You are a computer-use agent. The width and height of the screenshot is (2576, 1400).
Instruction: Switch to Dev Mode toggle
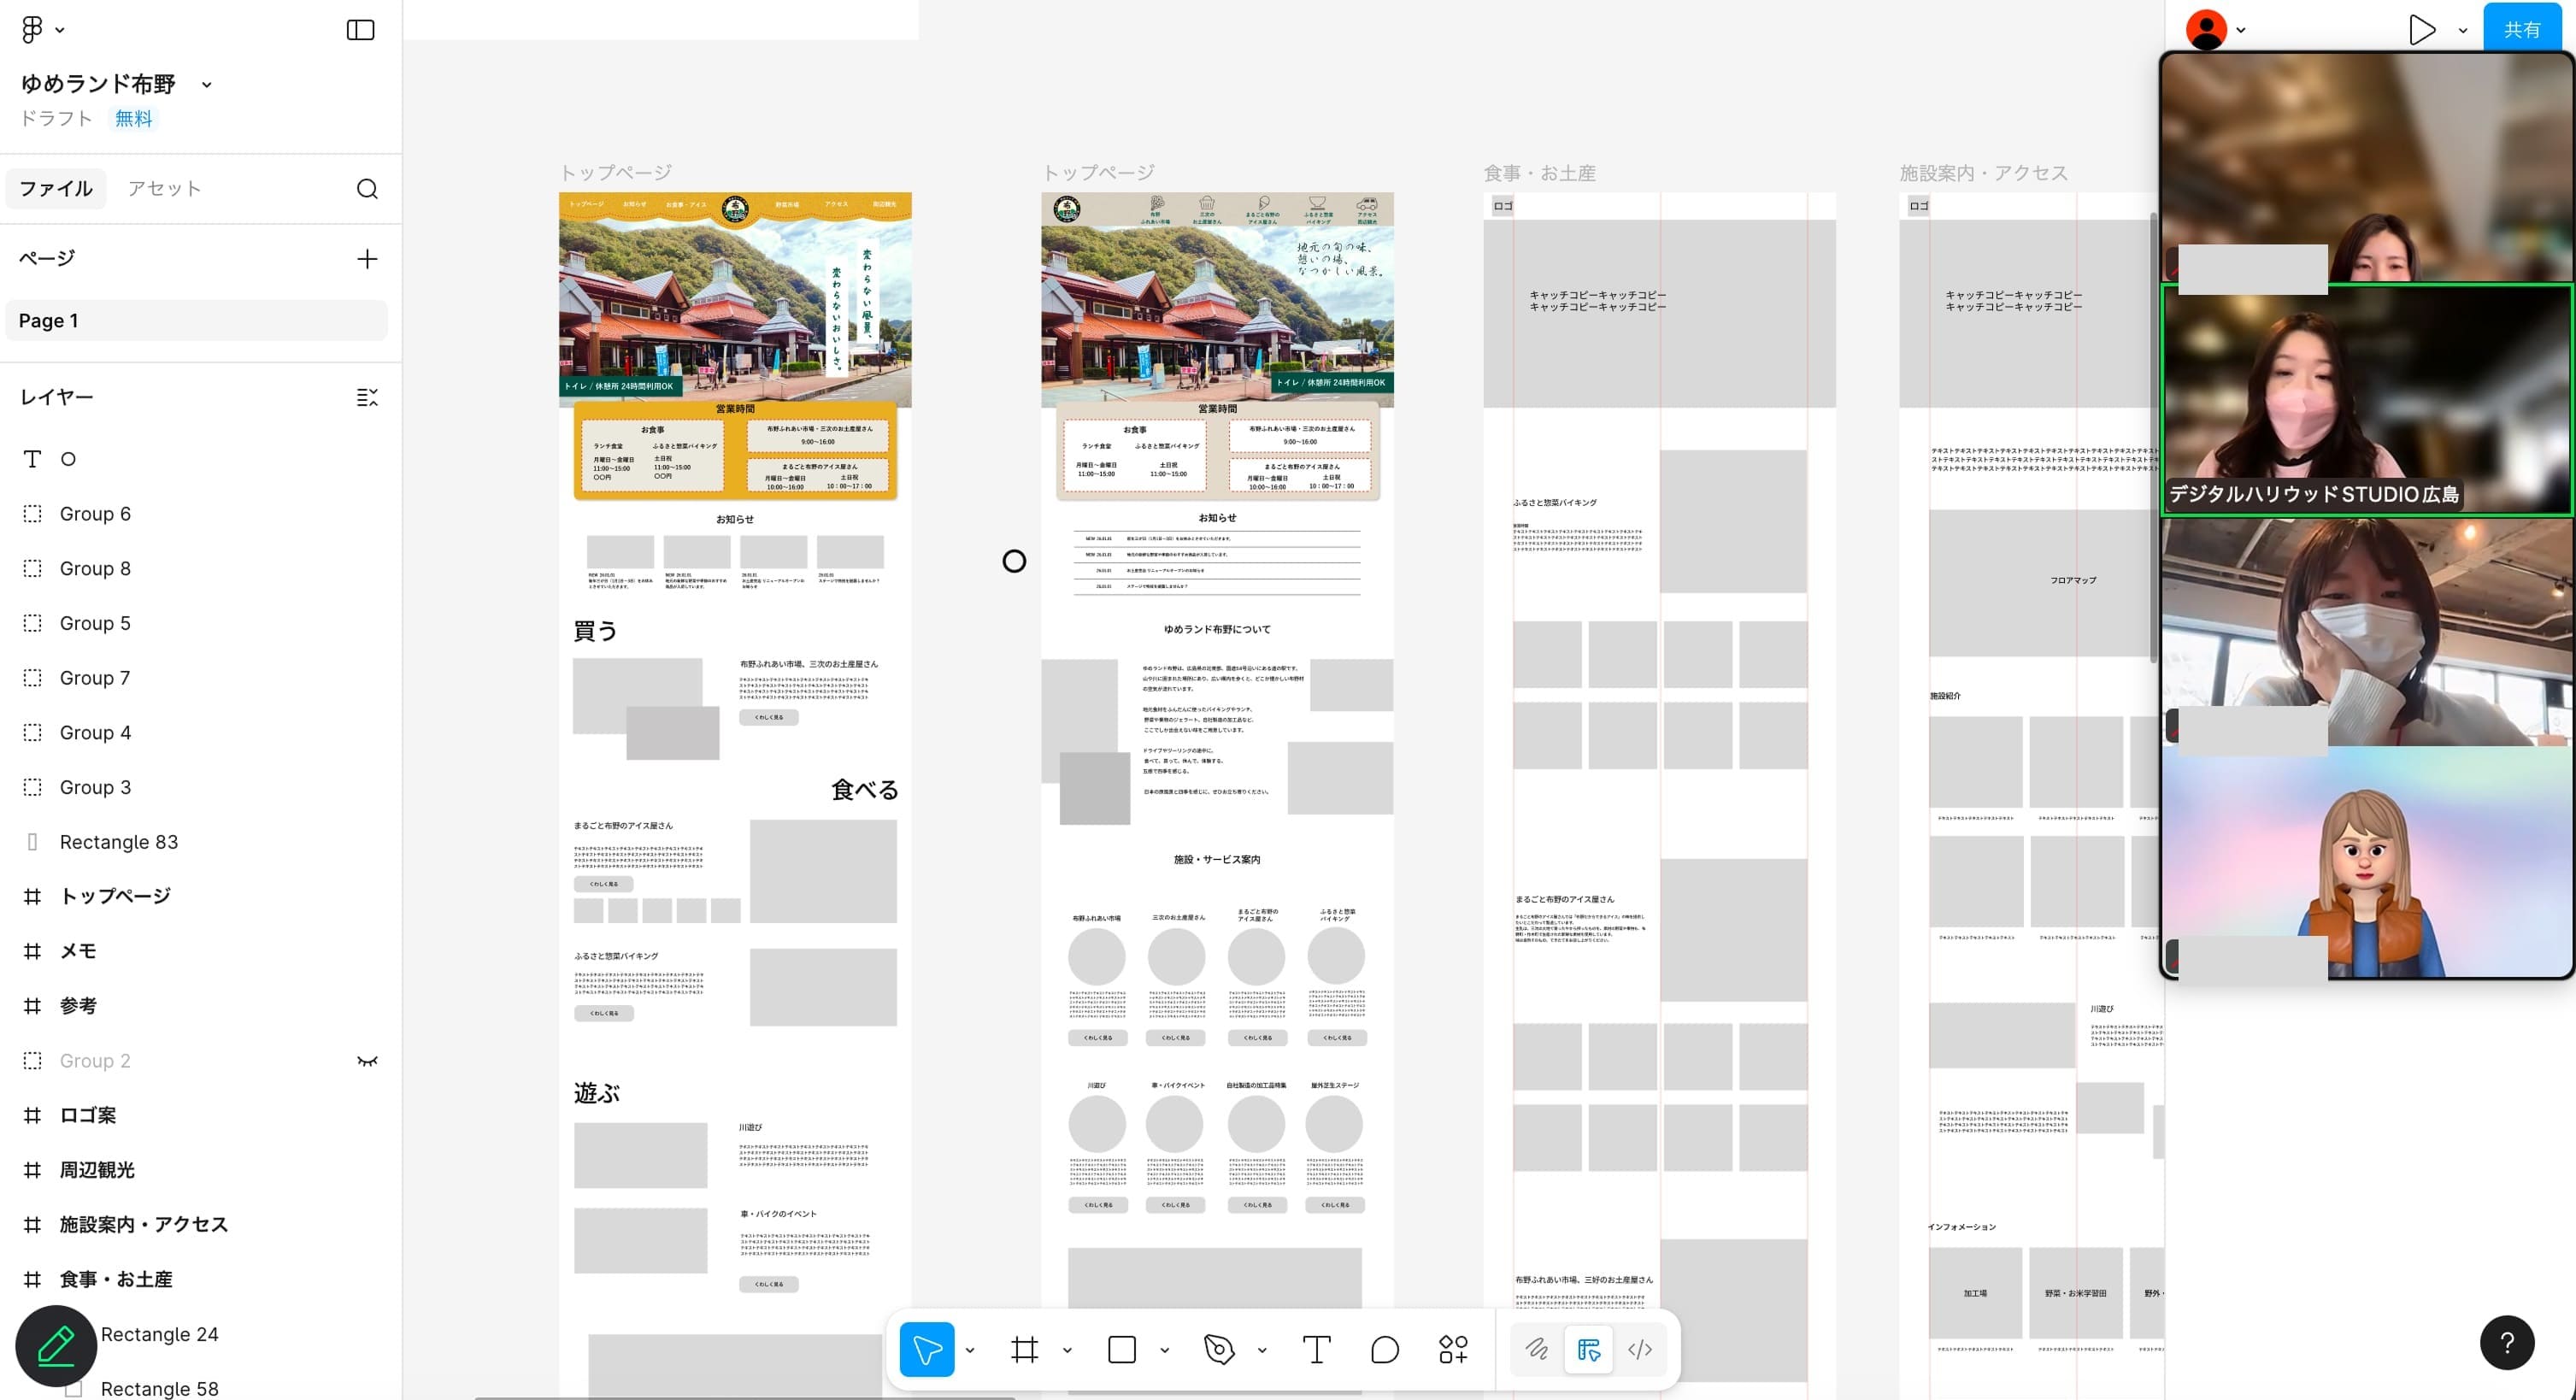(1640, 1350)
